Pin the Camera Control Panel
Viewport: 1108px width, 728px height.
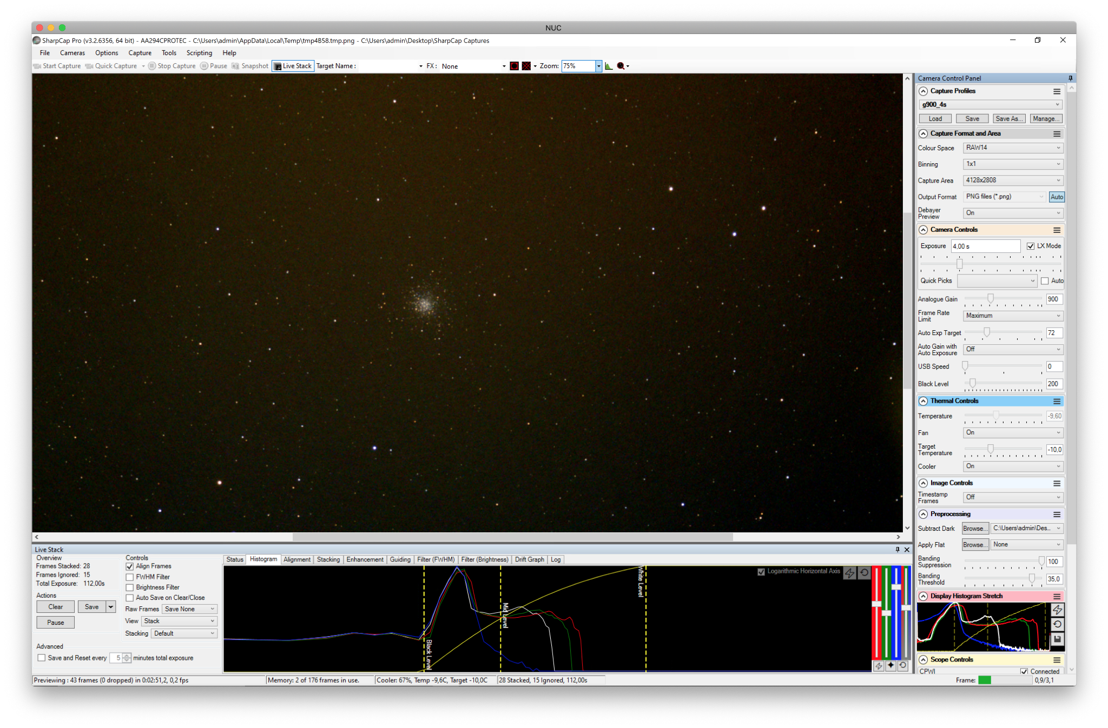point(1070,78)
